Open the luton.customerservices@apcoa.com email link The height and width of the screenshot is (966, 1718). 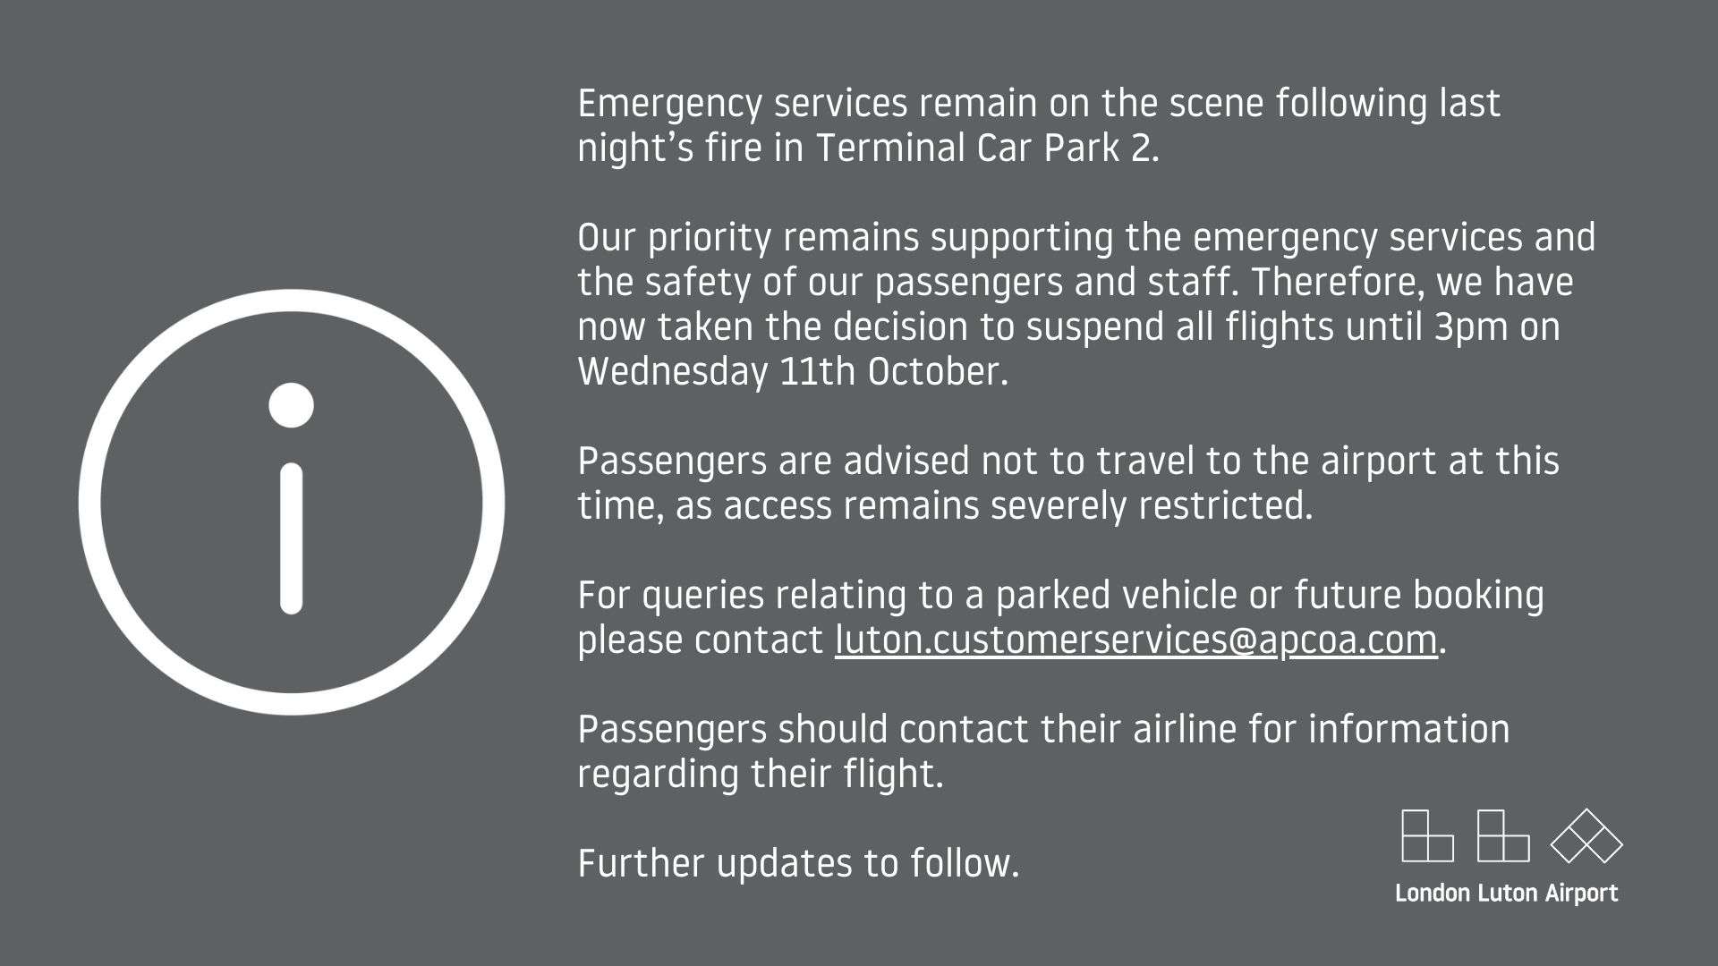coord(1136,640)
